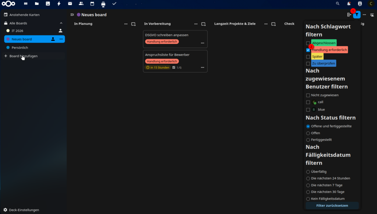Image resolution: width=377 pixels, height=214 pixels.
Task: Select the 'Fertiggestellt' status radio button
Action: (308, 140)
